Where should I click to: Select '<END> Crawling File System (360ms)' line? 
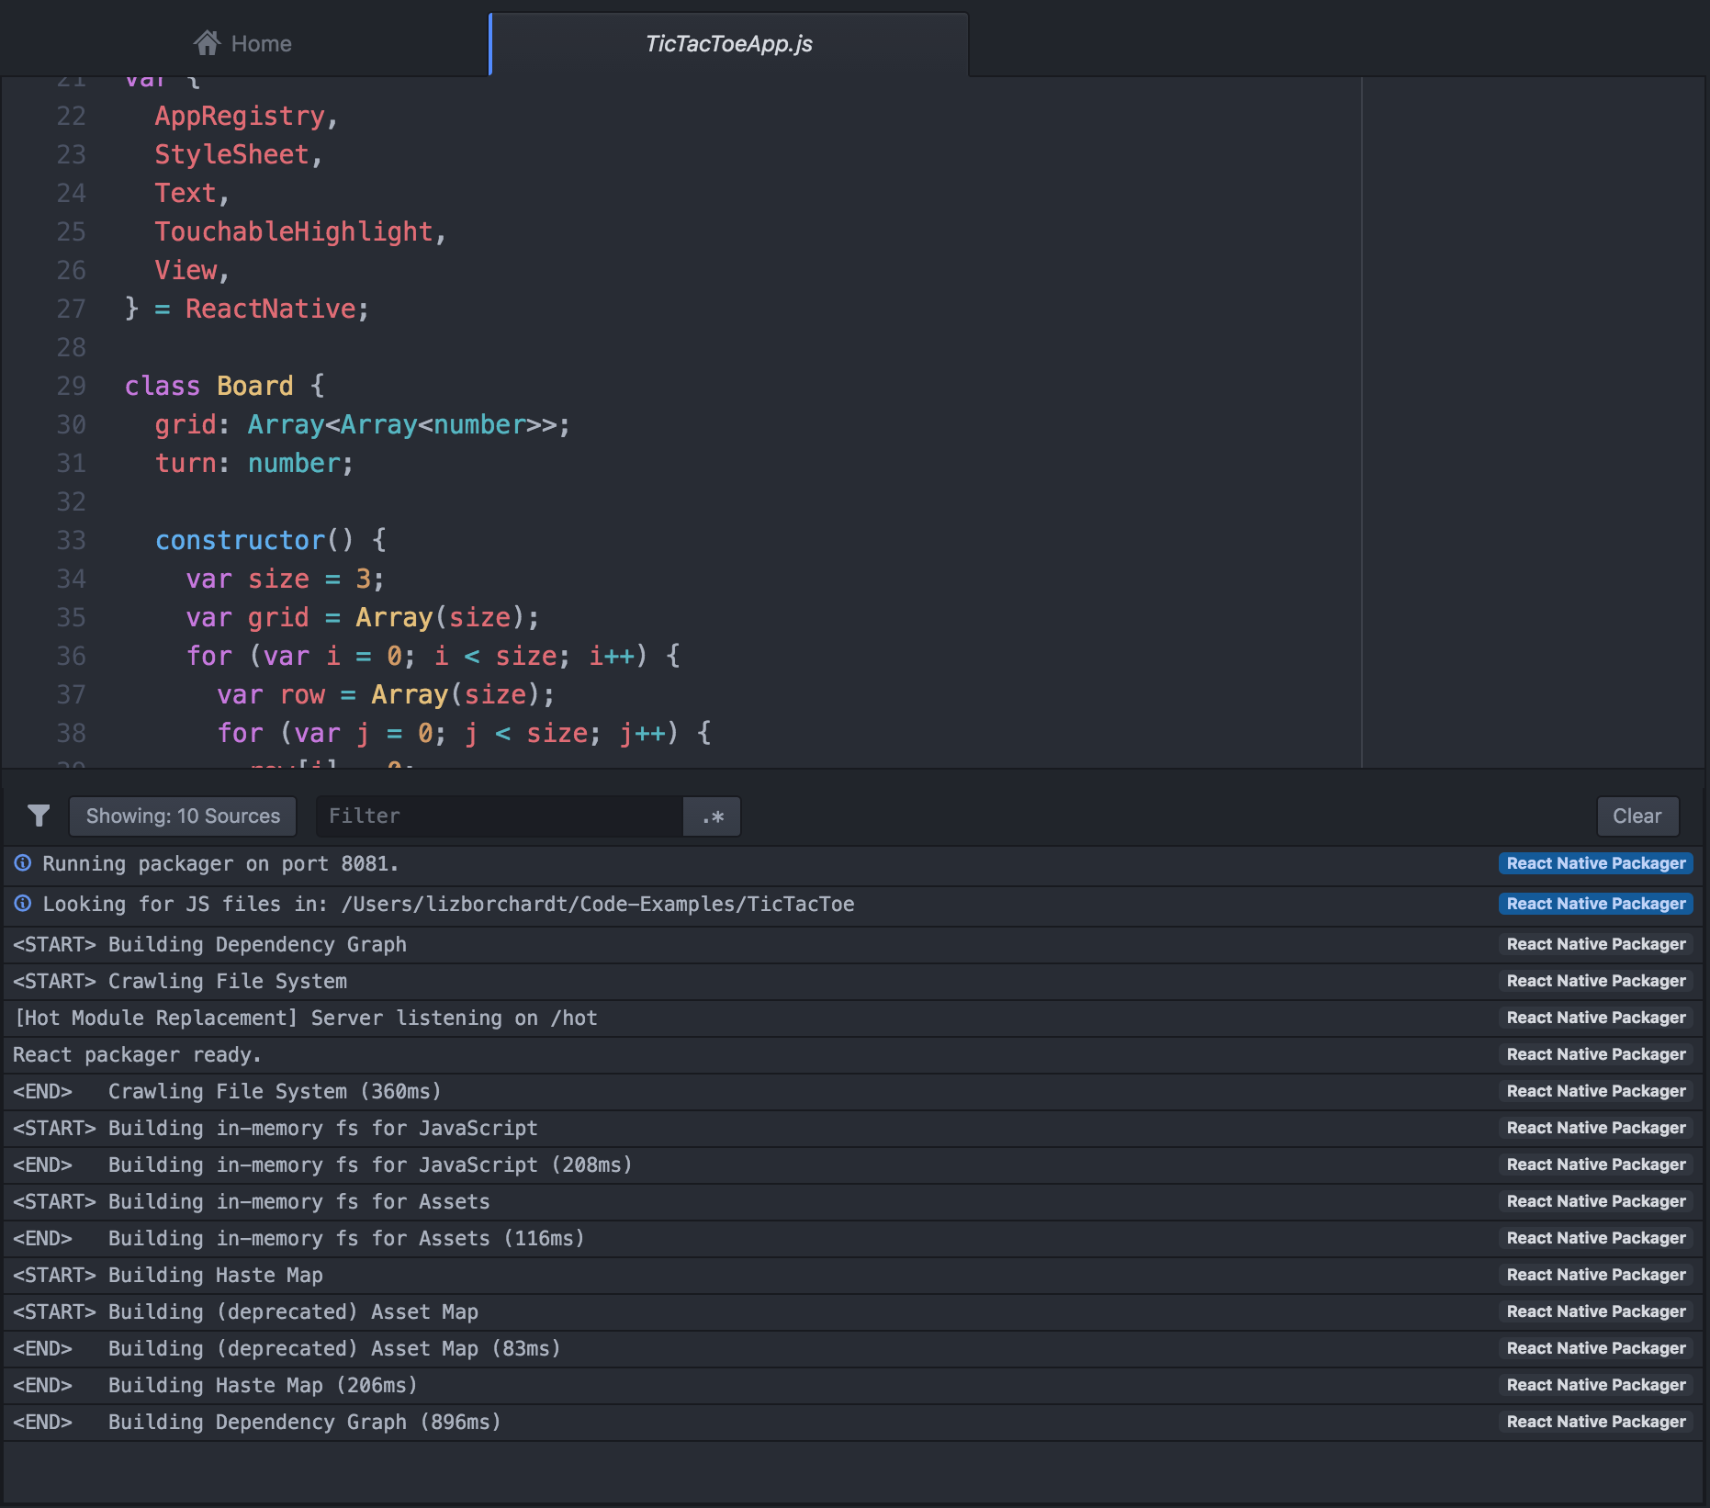coord(227,1091)
